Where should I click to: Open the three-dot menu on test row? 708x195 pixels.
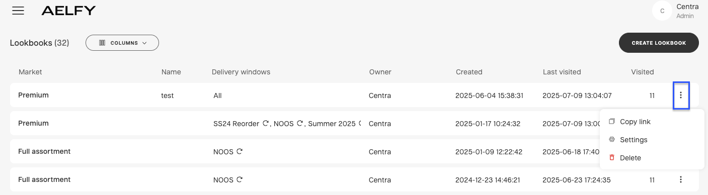681,95
